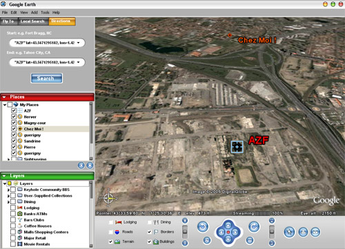Open the End location dropdown arrow
345x249 pixels.
[79, 62]
